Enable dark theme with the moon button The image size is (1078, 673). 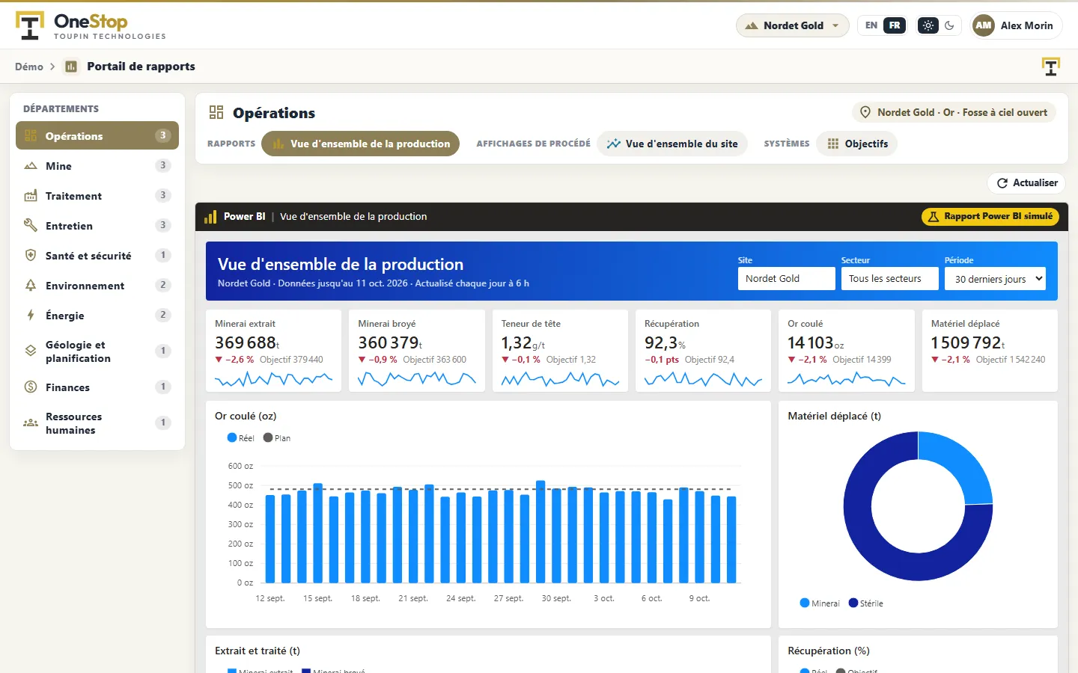click(950, 25)
